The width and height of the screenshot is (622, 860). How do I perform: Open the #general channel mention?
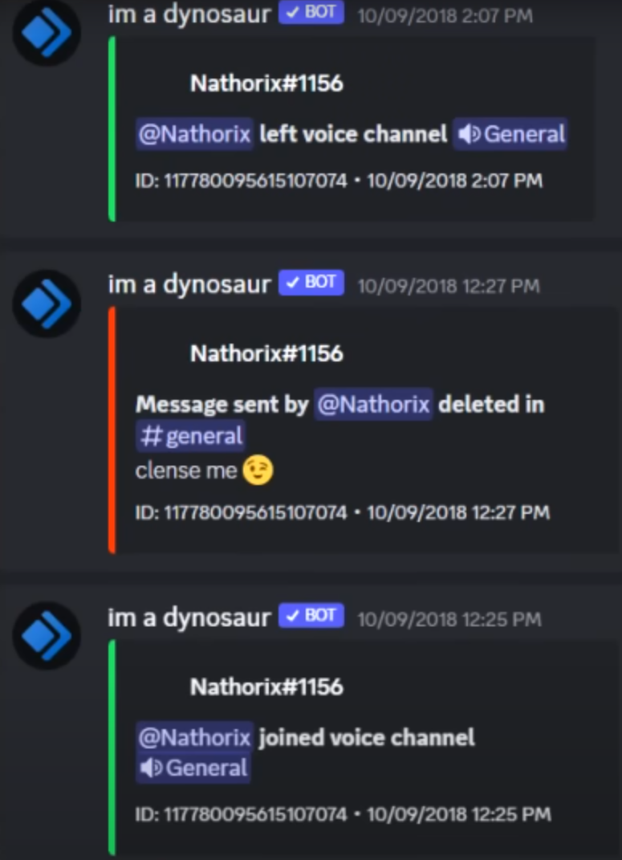tap(190, 437)
